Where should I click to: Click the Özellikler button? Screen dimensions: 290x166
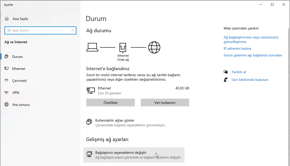coord(111,103)
